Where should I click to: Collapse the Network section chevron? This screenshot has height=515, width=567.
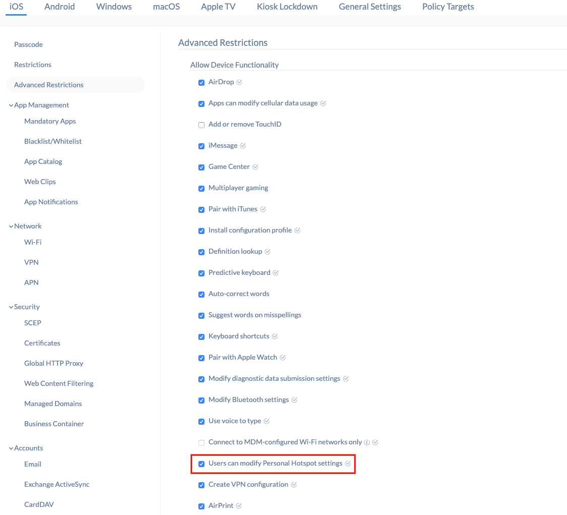[11, 226]
